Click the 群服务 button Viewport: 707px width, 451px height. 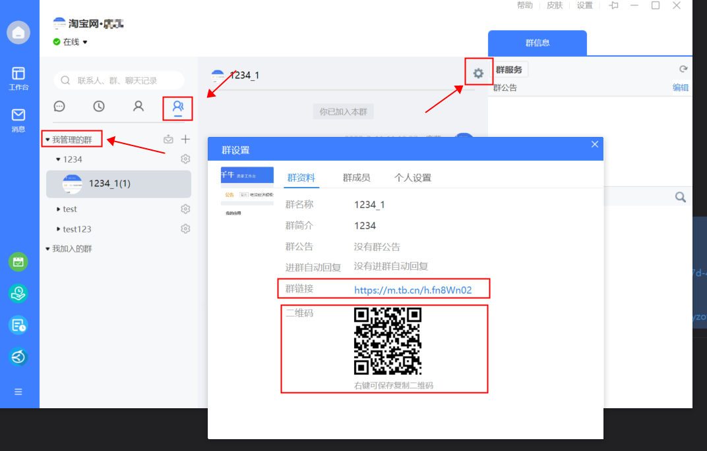click(x=509, y=70)
